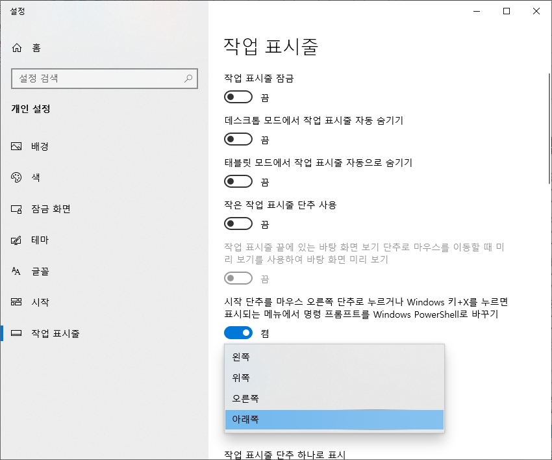552x460 pixels.
Task: Enable 작업 표시줄 잠금 (Lock the taskbar)
Action: click(238, 96)
